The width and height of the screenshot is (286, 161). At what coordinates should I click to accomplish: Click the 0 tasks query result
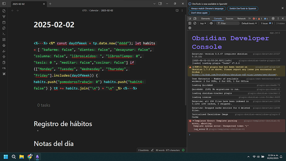click(44, 105)
